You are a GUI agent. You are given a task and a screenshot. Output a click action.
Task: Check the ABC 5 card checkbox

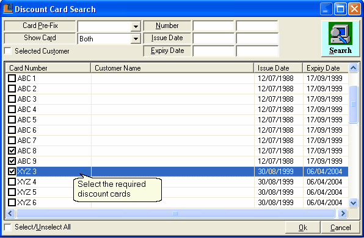pos(12,119)
